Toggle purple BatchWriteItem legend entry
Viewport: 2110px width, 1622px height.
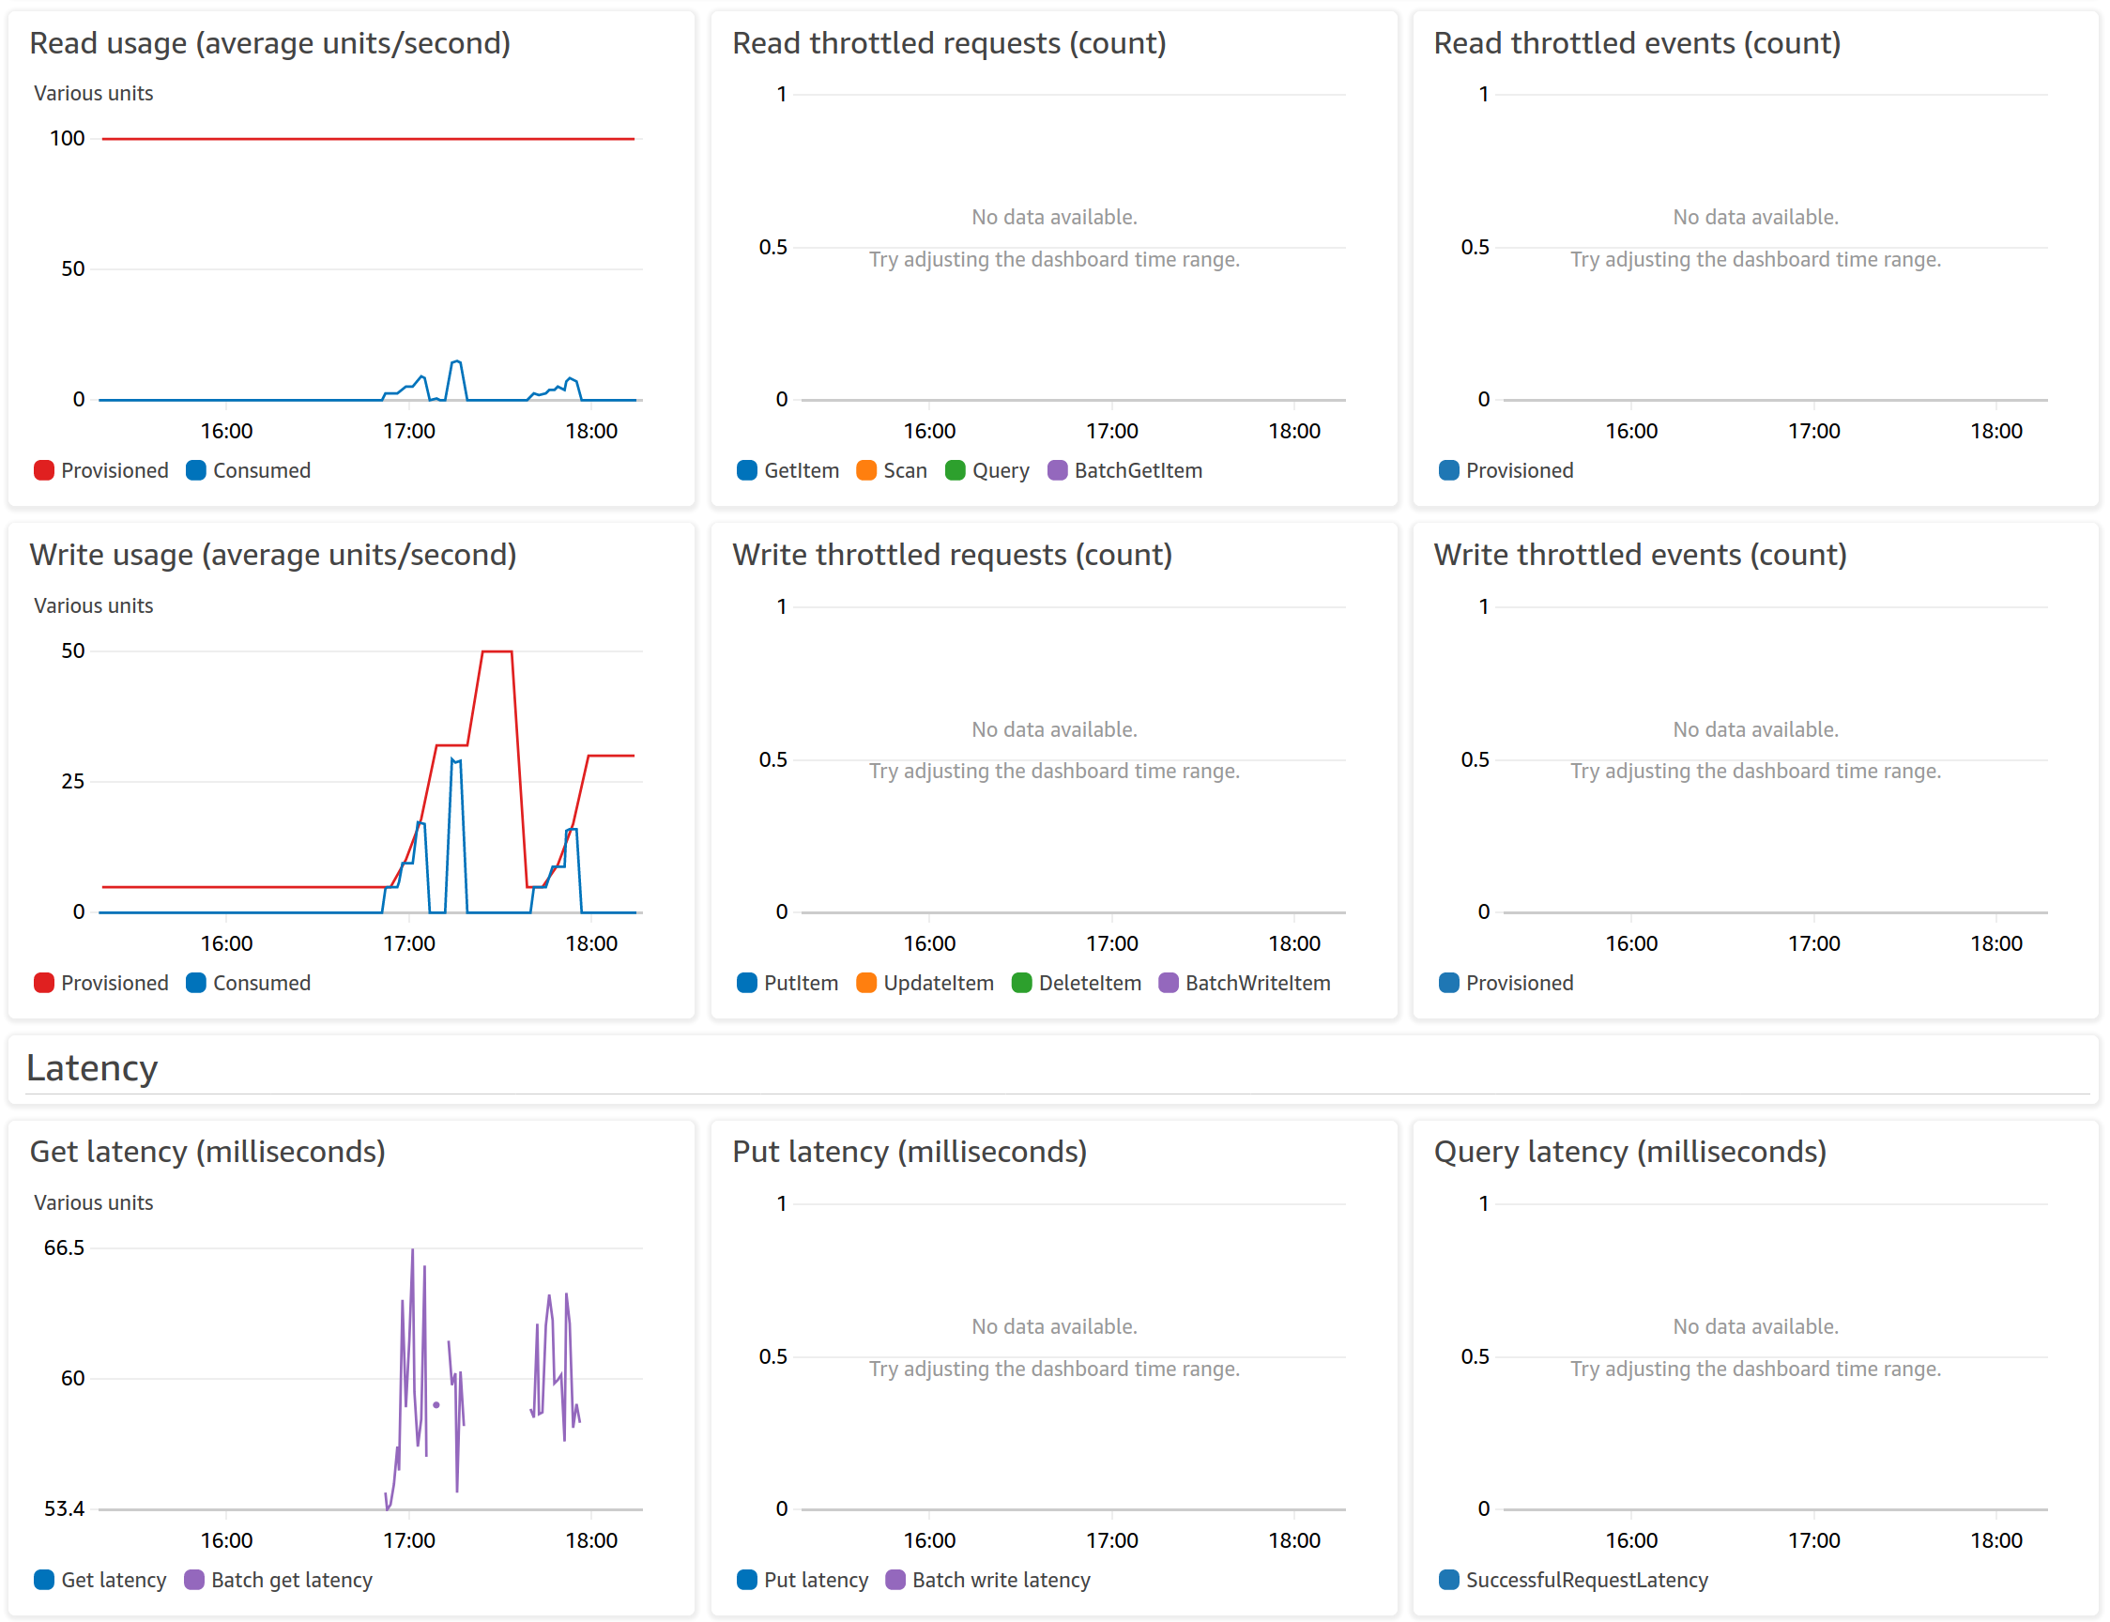pyautogui.click(x=1257, y=983)
